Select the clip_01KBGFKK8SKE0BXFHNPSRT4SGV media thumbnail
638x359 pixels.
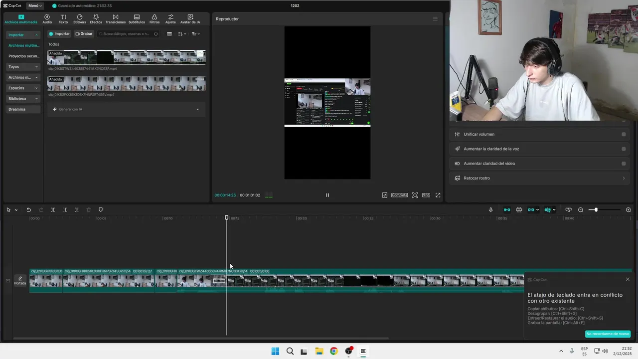(126, 83)
